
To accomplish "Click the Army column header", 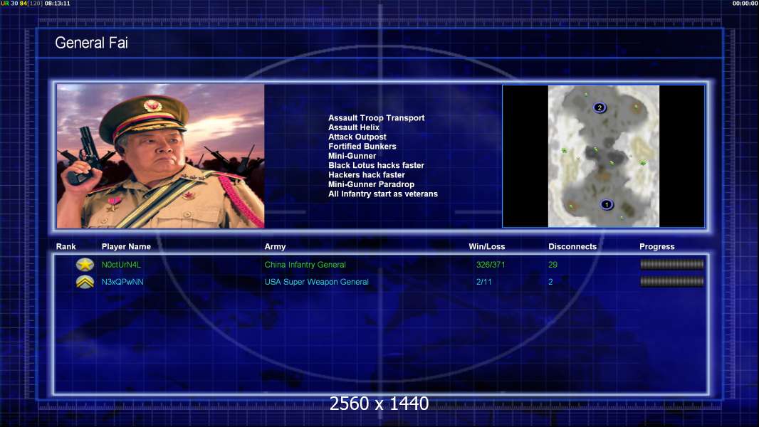I will tap(275, 246).
